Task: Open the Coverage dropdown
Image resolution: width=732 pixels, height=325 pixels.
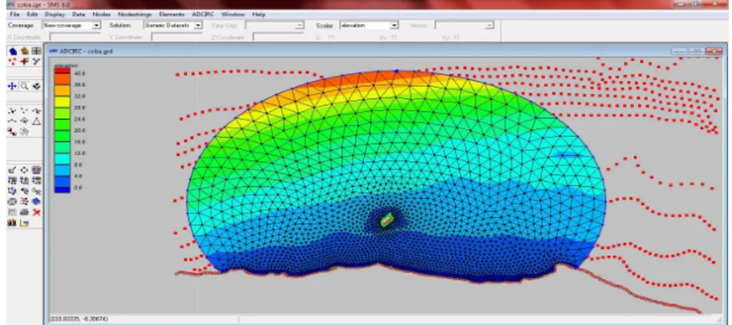Action: click(72, 25)
